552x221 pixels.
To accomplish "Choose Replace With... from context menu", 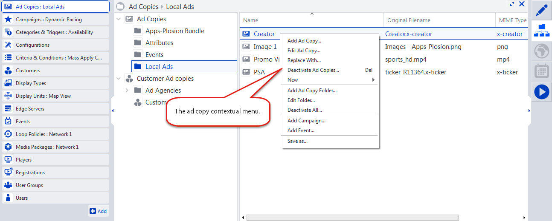I will (x=304, y=60).
